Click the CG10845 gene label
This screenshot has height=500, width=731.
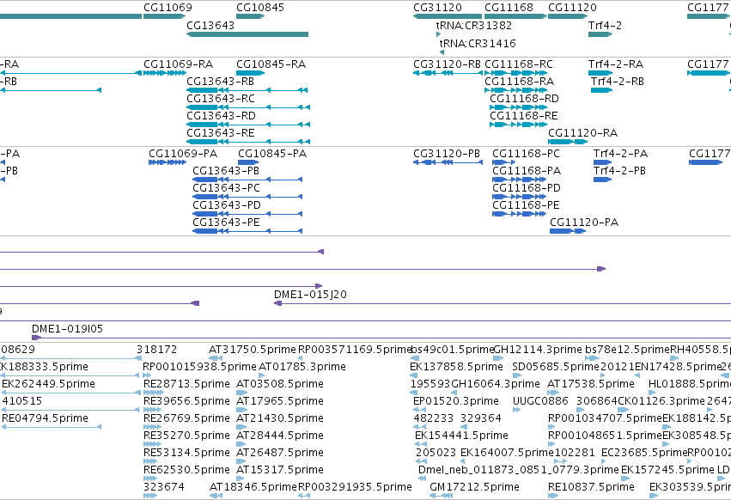[x=260, y=8]
